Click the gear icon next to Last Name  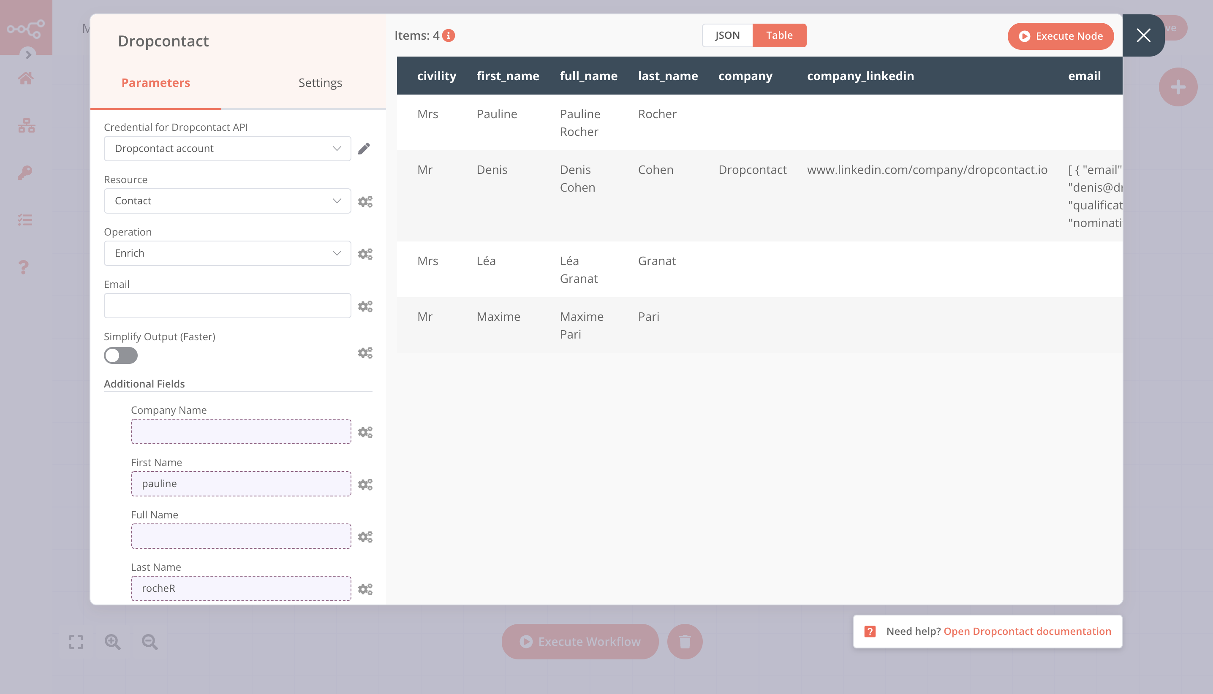[365, 589]
